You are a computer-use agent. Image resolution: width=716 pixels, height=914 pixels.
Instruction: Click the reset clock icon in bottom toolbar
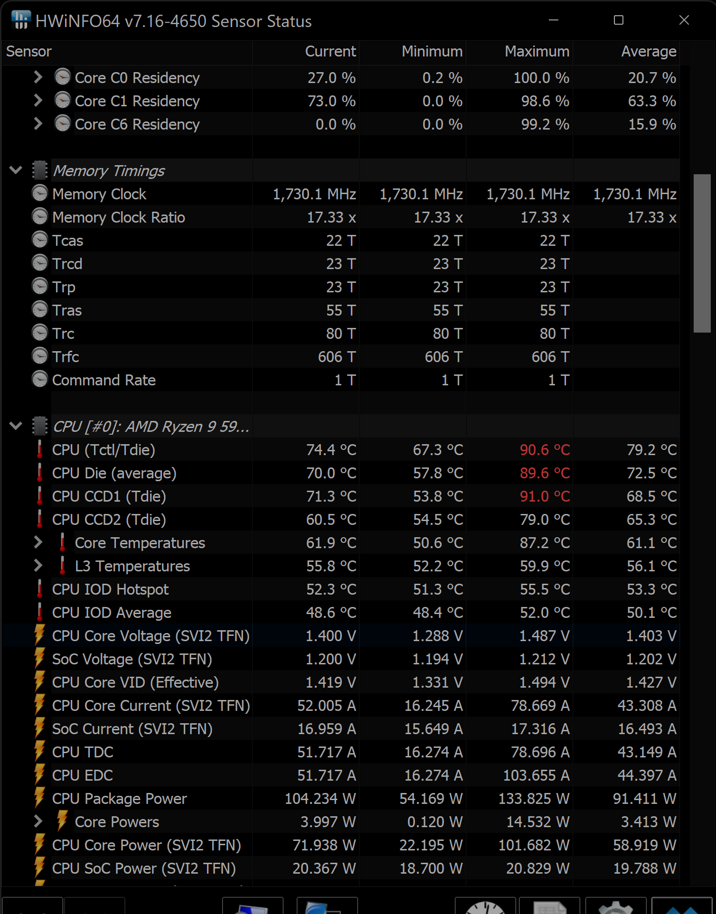tap(485, 906)
